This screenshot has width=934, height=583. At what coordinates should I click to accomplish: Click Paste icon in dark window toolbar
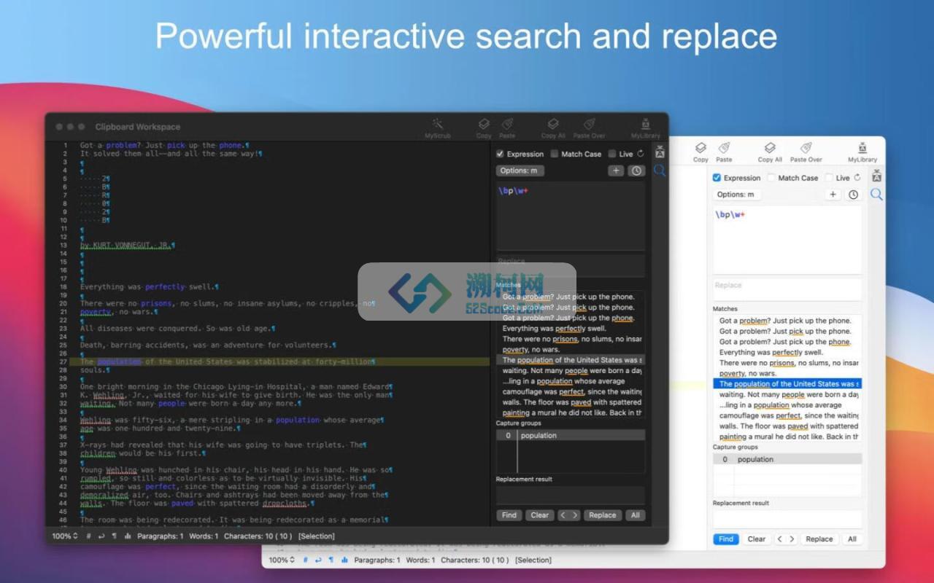(x=507, y=128)
